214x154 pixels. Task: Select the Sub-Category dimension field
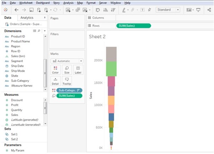[x=20, y=81]
